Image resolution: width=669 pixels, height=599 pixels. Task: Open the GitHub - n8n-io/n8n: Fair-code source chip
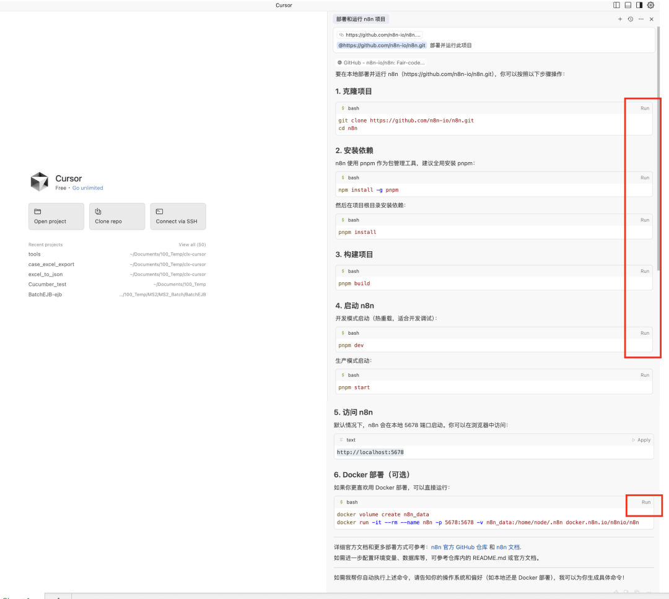(381, 62)
